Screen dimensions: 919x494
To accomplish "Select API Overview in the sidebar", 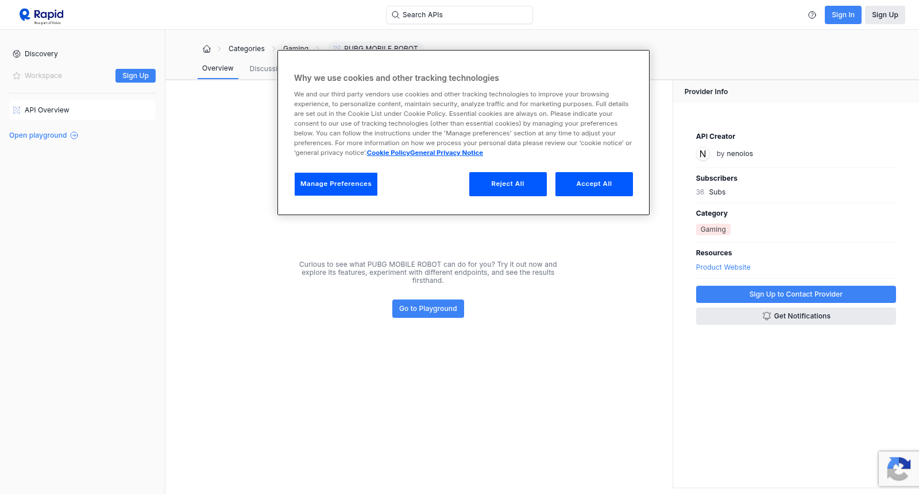I will click(83, 110).
